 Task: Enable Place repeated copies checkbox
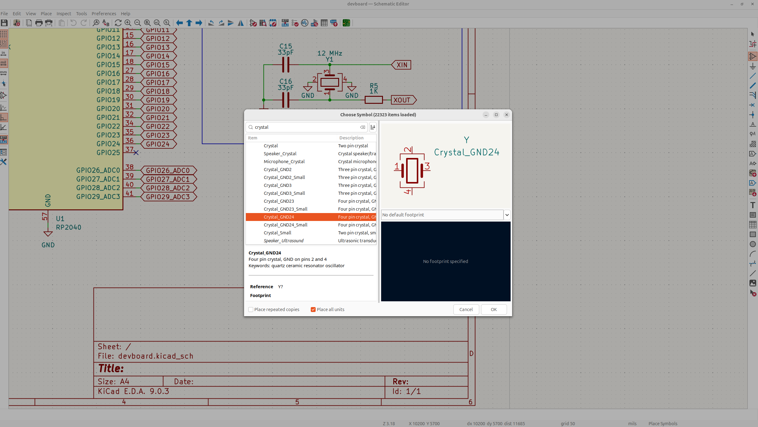pos(251,310)
